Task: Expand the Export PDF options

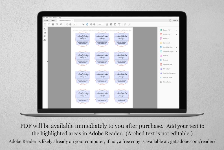Action: 176,30
